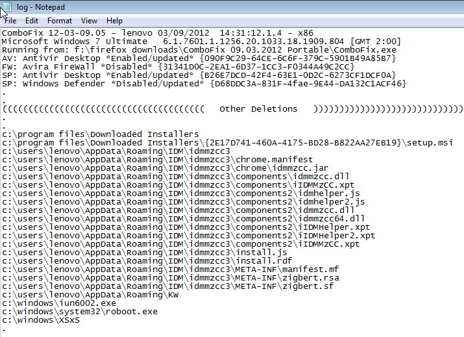
Task: Click the Windows Defender *Disabled/Updated* line
Action: pyautogui.click(x=204, y=84)
